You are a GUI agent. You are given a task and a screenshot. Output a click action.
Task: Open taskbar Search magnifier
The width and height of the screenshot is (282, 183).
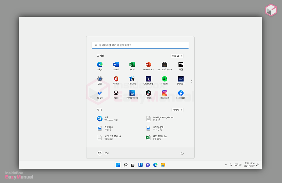(126, 165)
